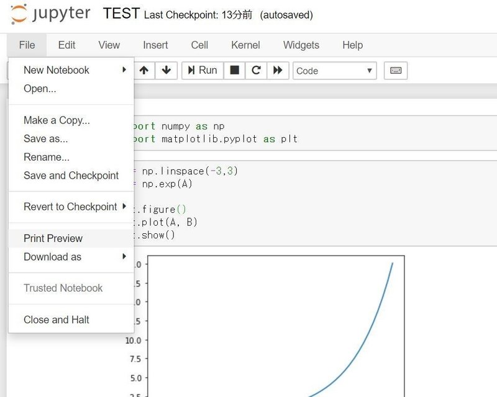Screen dimensions: 497x397
Task: Open the Help menu
Action: [x=352, y=45]
